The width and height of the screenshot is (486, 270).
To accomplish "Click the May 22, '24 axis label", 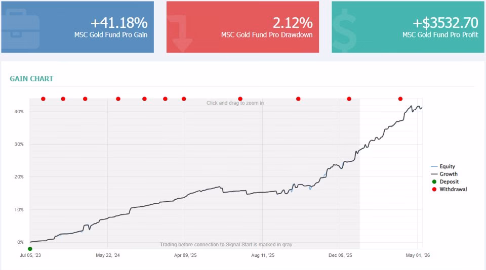I will [107, 255].
